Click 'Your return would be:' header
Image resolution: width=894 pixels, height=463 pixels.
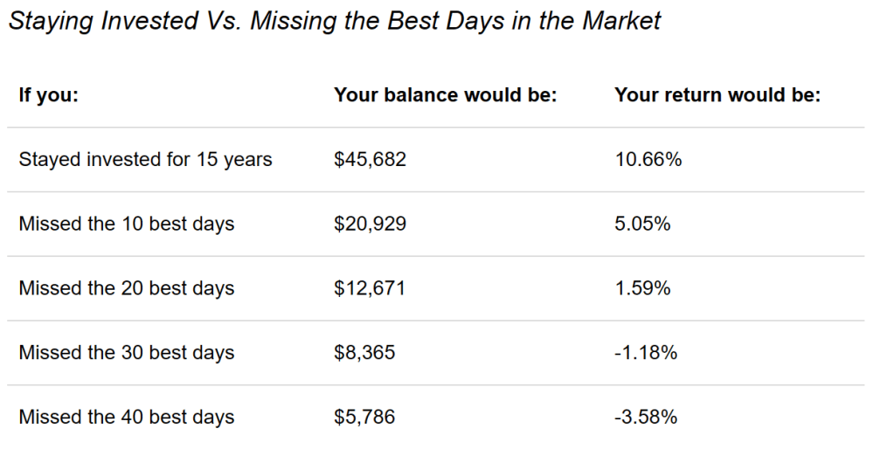(717, 94)
